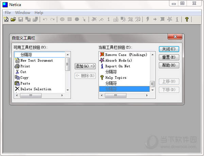Click the New Network toolbar icon
The image size is (204, 156).
point(6,19)
